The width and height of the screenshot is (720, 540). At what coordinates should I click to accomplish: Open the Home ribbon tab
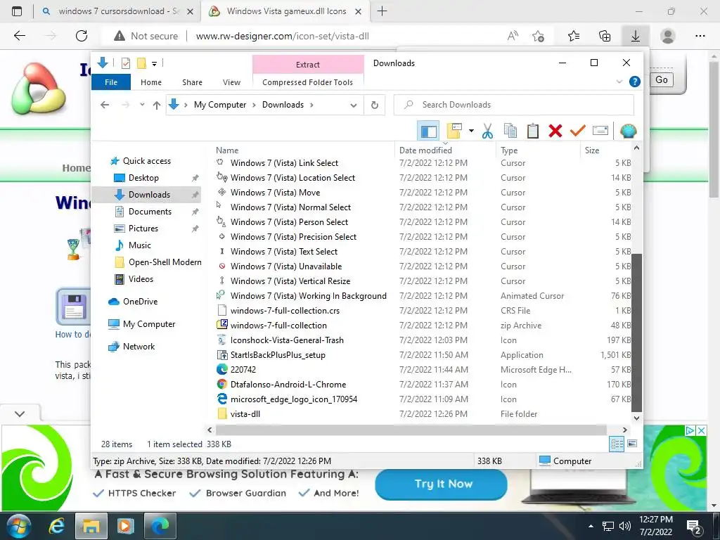[151, 82]
